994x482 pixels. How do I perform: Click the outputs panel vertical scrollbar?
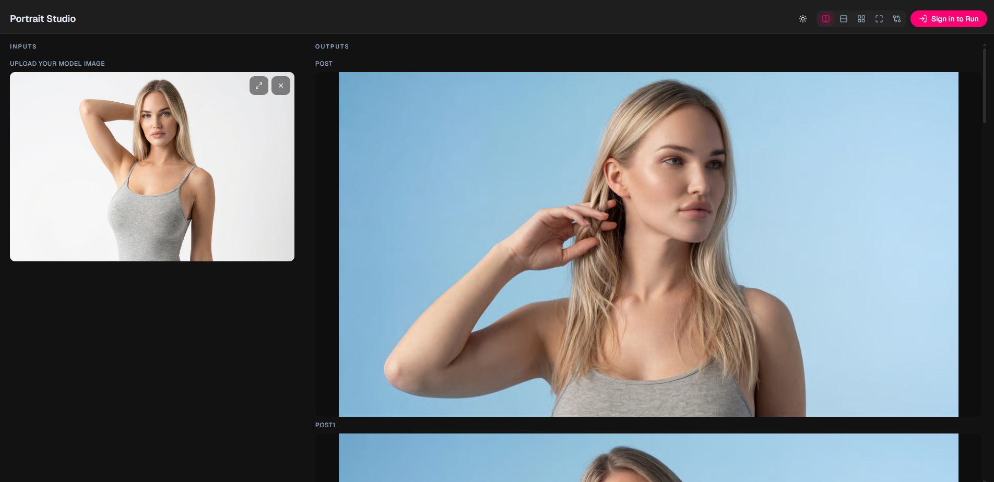pos(985,86)
